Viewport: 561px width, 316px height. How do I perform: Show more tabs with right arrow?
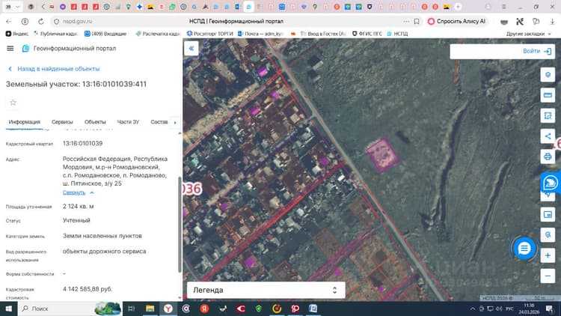point(175,122)
